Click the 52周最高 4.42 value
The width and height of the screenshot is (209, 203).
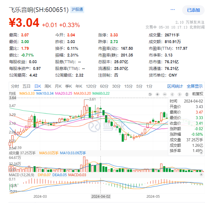coord(33,75)
